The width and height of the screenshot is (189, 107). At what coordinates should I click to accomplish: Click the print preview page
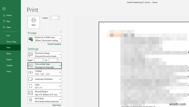point(144,64)
